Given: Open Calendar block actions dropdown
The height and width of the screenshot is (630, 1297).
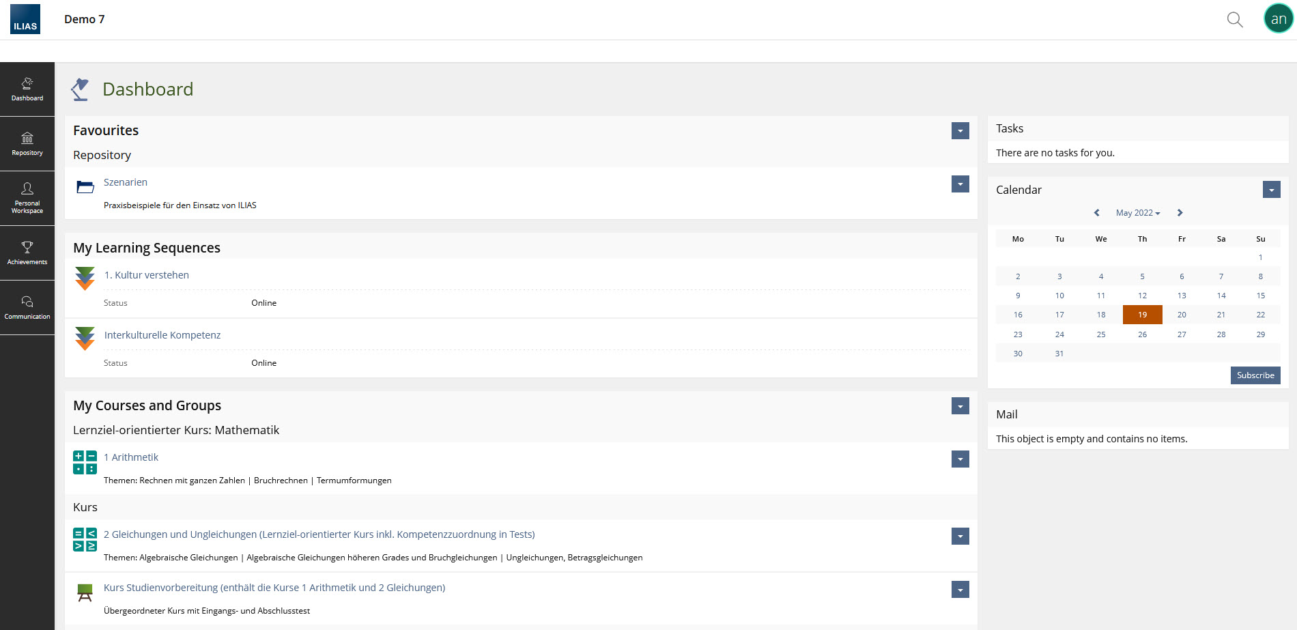Looking at the screenshot, I should pyautogui.click(x=1271, y=190).
